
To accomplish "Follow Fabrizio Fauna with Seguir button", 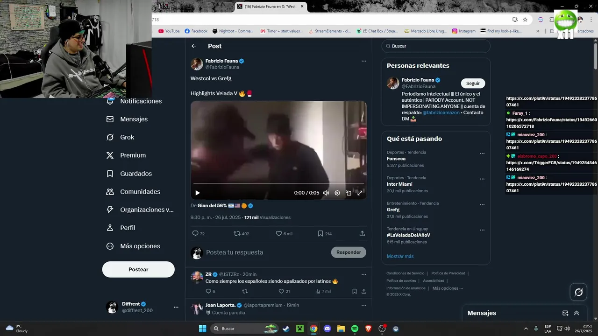I will (473, 83).
